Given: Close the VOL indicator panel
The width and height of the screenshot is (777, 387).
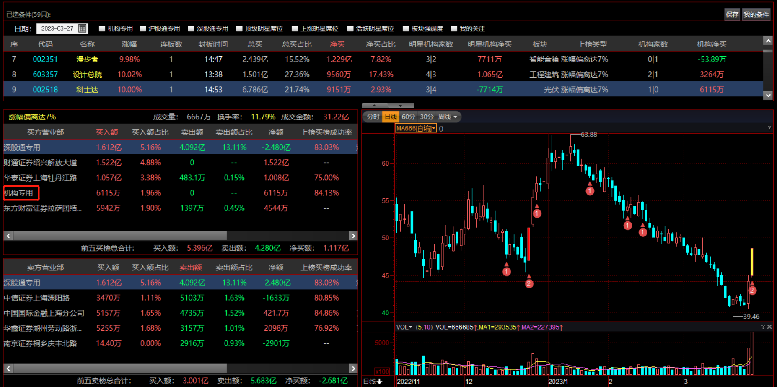Looking at the screenshot, I should coord(769,327).
